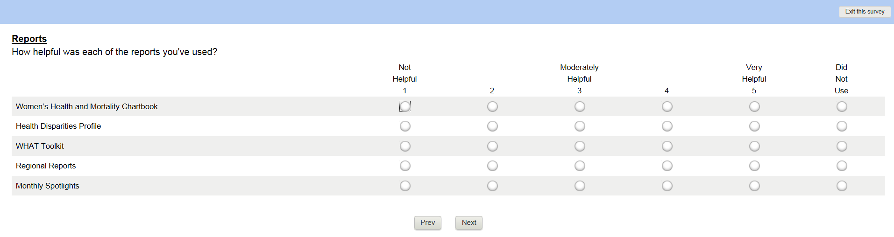The image size is (894, 237).
Task: Rate WHAT Toolkit as 4
Action: point(667,146)
